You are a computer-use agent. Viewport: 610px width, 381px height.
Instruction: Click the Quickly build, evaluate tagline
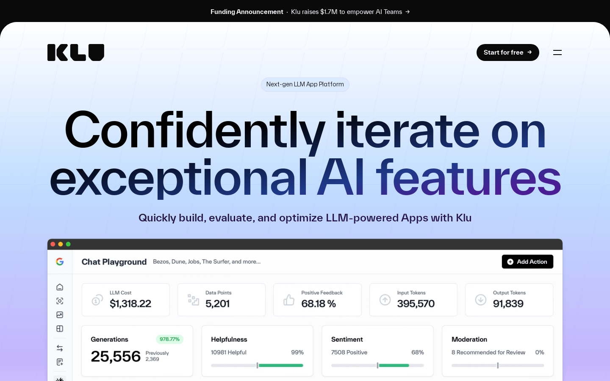[305, 218]
